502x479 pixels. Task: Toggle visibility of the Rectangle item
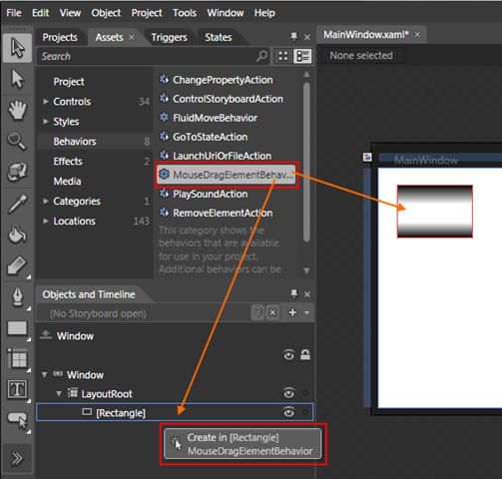(x=288, y=412)
